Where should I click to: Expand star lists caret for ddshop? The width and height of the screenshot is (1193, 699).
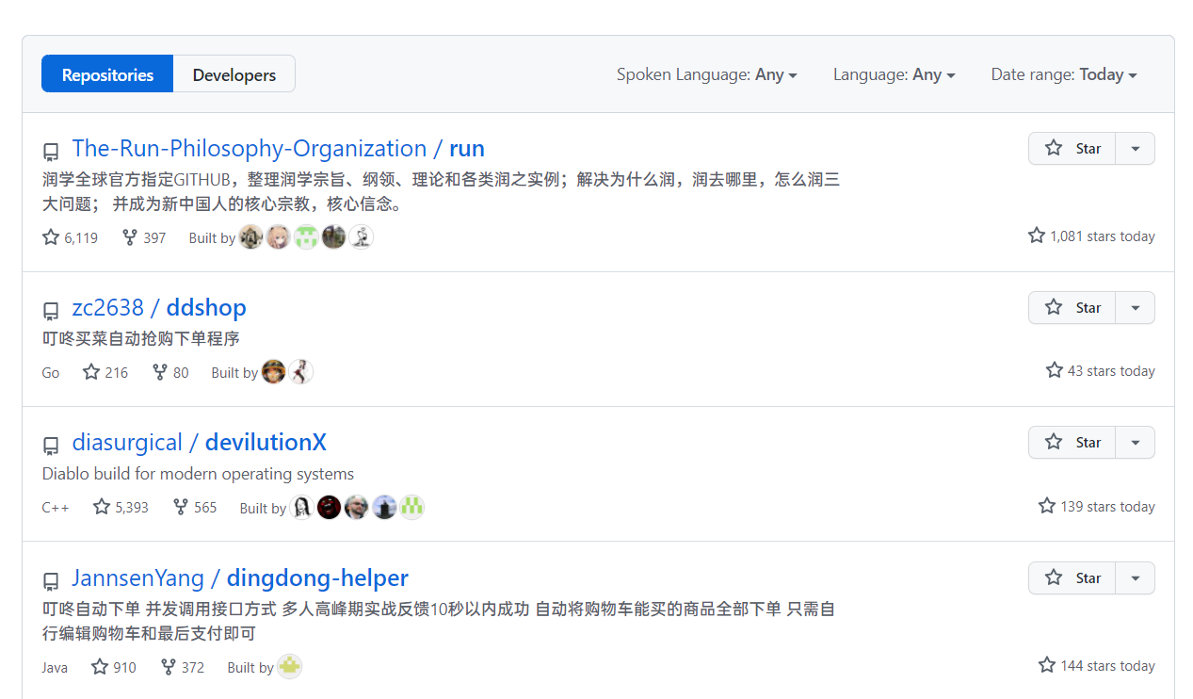tap(1136, 308)
